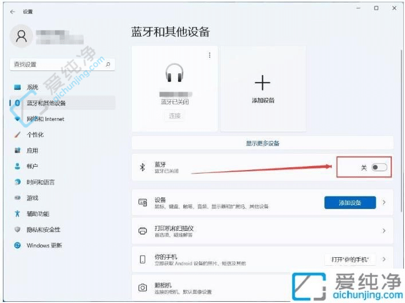Open 应用 settings category
This screenshot has width=405, height=303.
62,150
